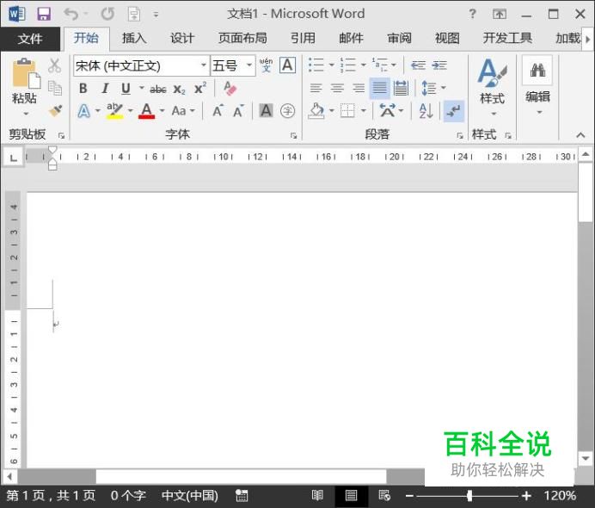Image resolution: width=595 pixels, height=508 pixels.
Task: Click the Help question mark icon
Action: click(472, 14)
